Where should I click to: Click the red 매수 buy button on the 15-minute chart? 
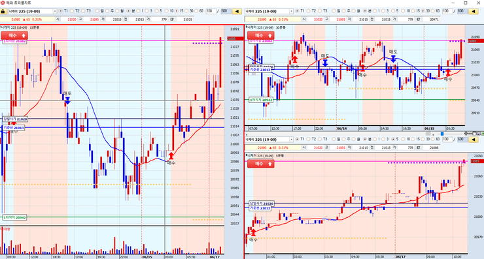coord(14,35)
